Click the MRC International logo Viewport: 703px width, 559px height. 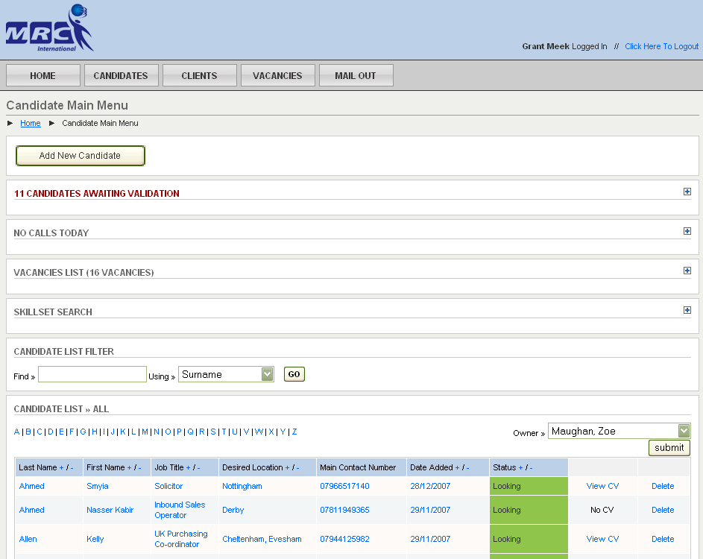[48, 27]
